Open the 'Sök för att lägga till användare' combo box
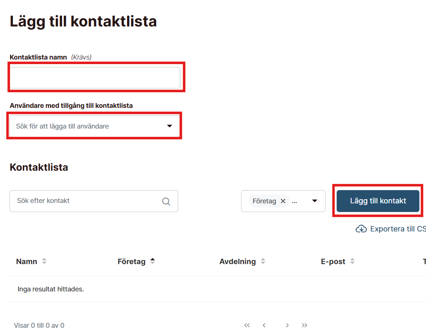This screenshot has width=426, height=336. (87, 126)
